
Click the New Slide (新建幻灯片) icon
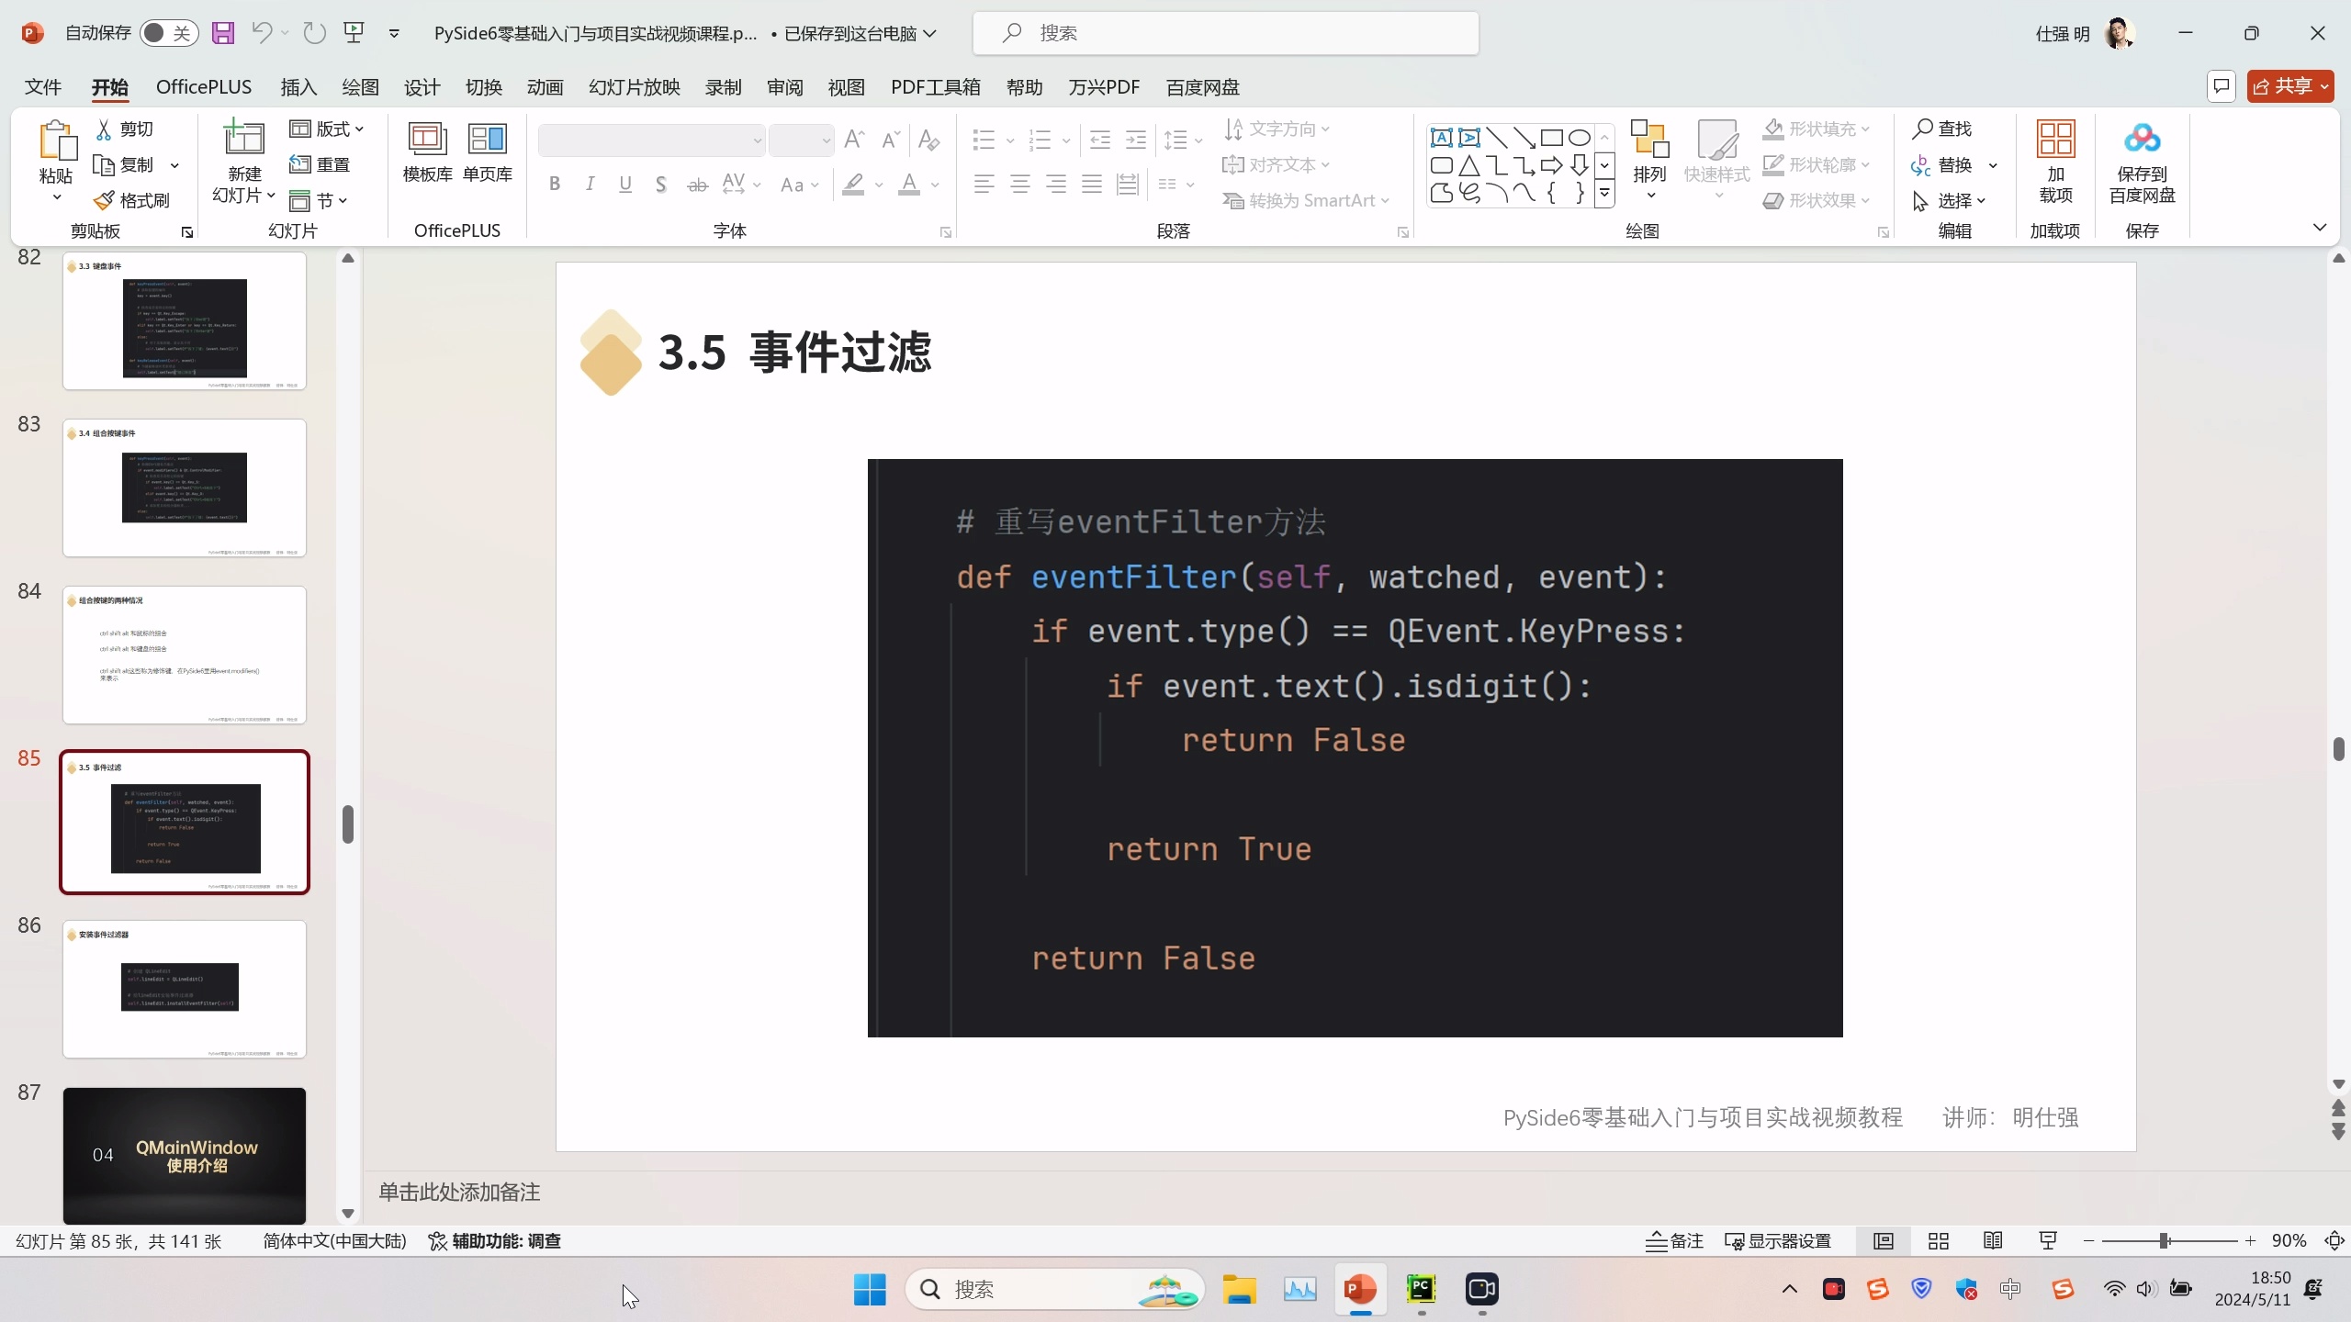[242, 147]
